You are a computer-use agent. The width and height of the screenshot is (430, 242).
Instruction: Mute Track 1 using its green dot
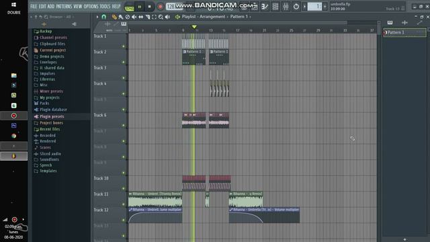[x=124, y=46]
